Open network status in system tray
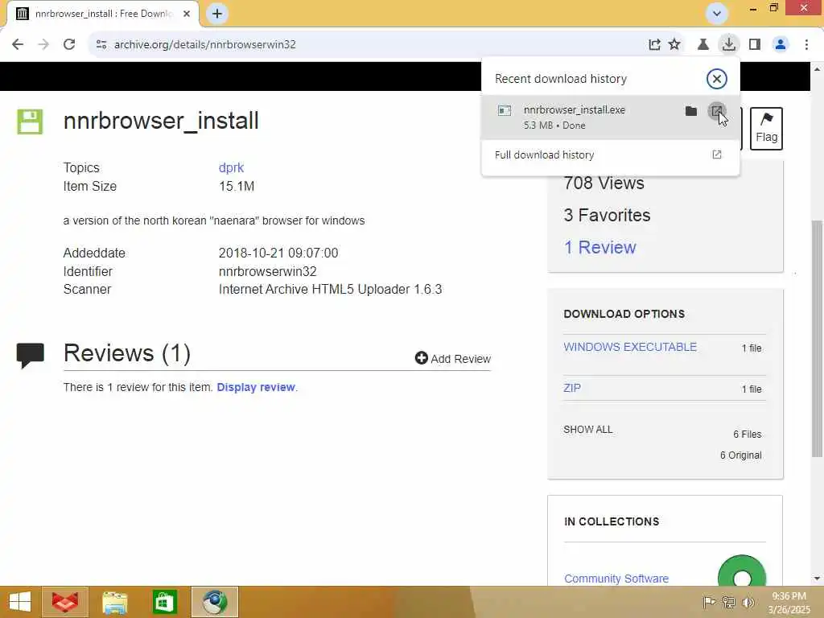Viewport: 824px width, 618px height. (x=728, y=602)
